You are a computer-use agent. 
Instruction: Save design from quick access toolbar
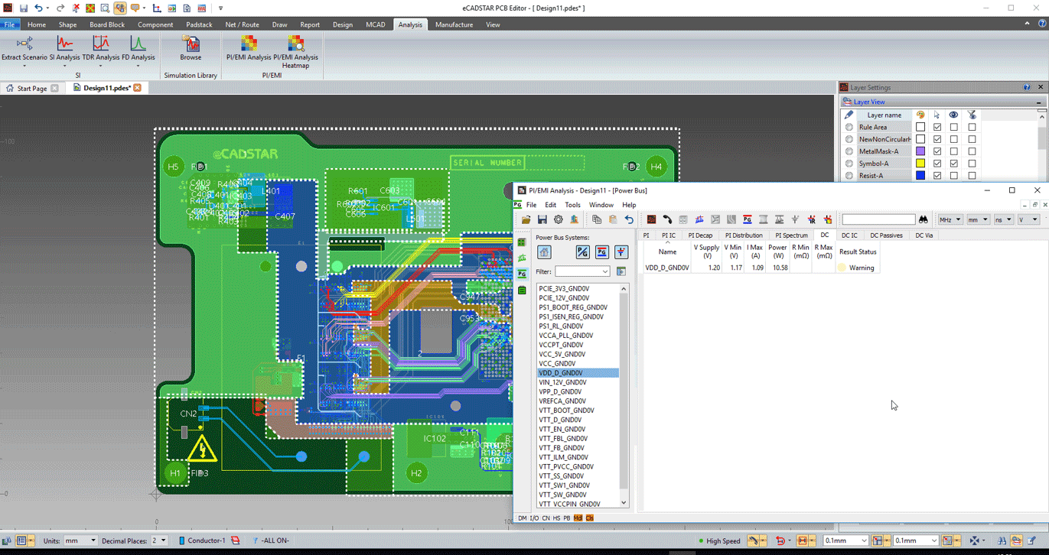[24, 8]
